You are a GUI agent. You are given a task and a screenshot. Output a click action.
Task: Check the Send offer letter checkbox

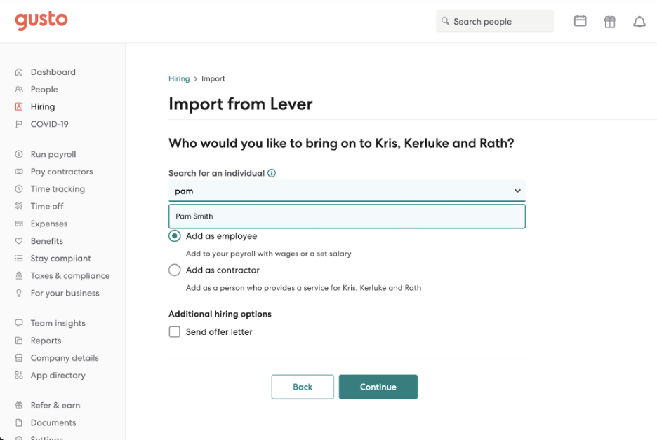click(x=174, y=331)
